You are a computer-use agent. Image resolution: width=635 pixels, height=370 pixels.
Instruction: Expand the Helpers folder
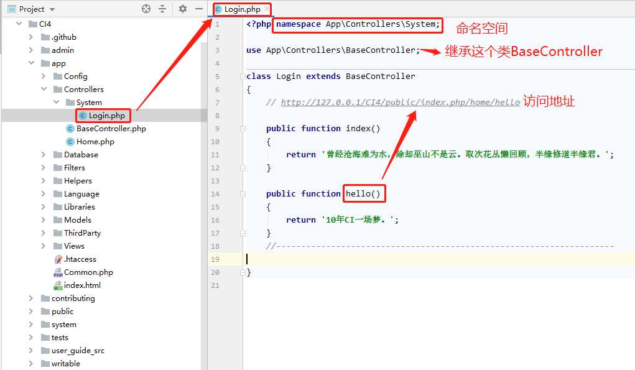click(x=44, y=180)
